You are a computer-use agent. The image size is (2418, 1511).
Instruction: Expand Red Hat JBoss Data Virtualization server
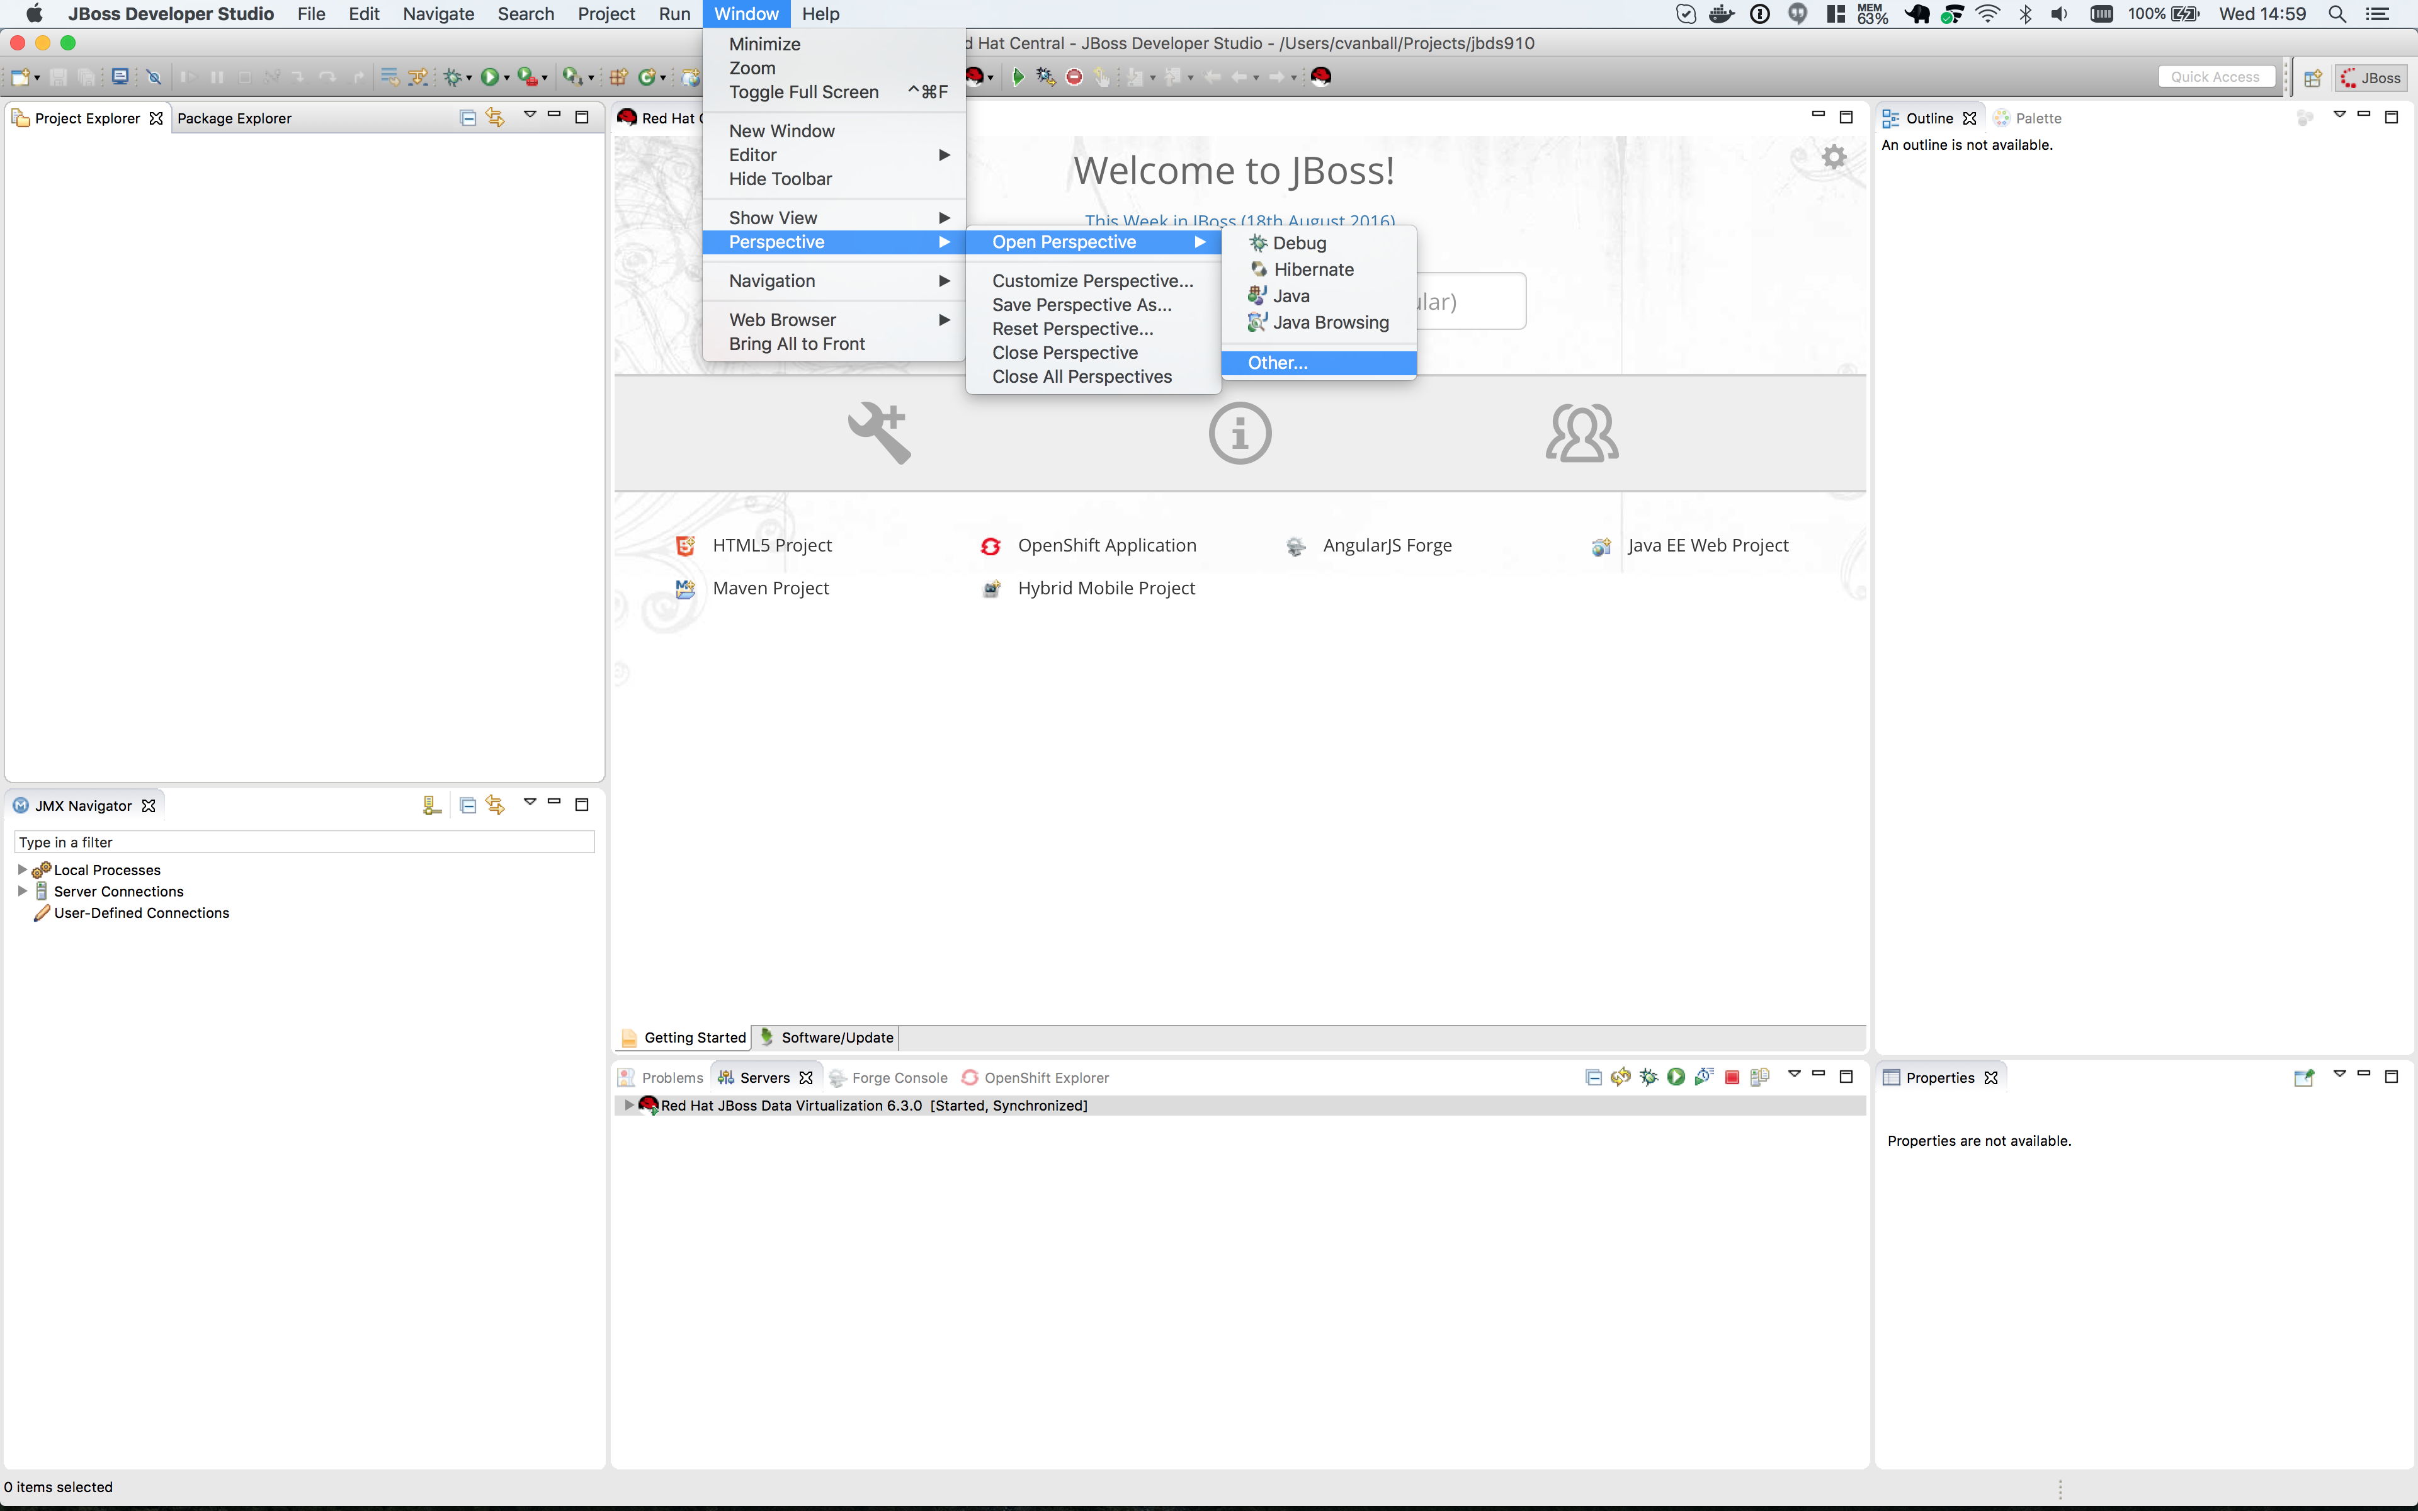coord(628,1106)
